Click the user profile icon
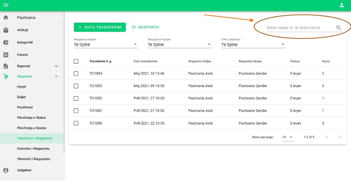This screenshot has width=351, height=190. click(x=342, y=5)
